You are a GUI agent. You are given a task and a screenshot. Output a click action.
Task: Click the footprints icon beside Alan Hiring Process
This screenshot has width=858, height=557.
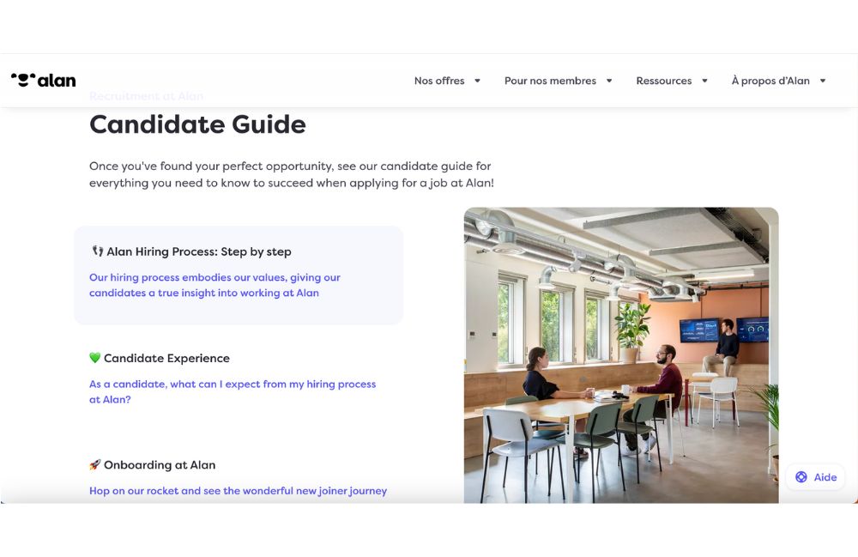(98, 251)
